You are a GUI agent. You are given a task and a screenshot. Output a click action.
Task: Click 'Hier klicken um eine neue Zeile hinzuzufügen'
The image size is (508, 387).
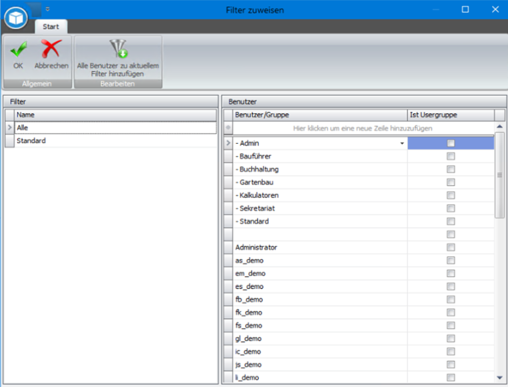coord(363,129)
